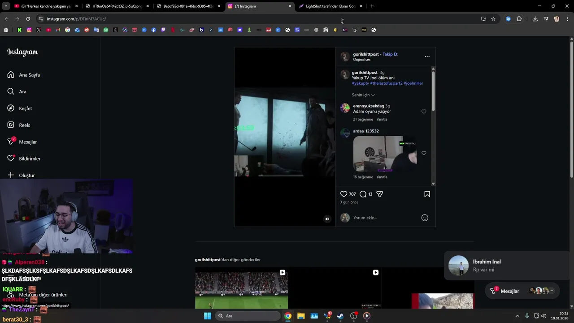Screen dimensions: 574x323
Task: Open Reels from the sidebar
Action: [19, 125]
